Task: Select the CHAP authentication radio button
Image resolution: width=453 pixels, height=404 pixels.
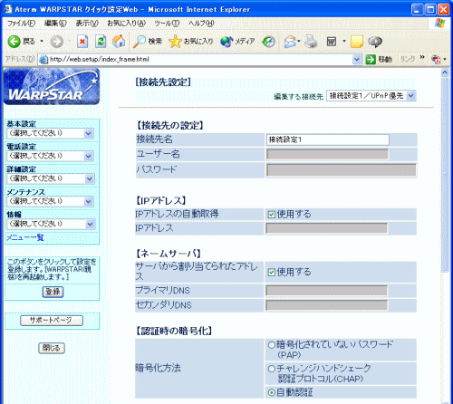Action: coord(272,369)
